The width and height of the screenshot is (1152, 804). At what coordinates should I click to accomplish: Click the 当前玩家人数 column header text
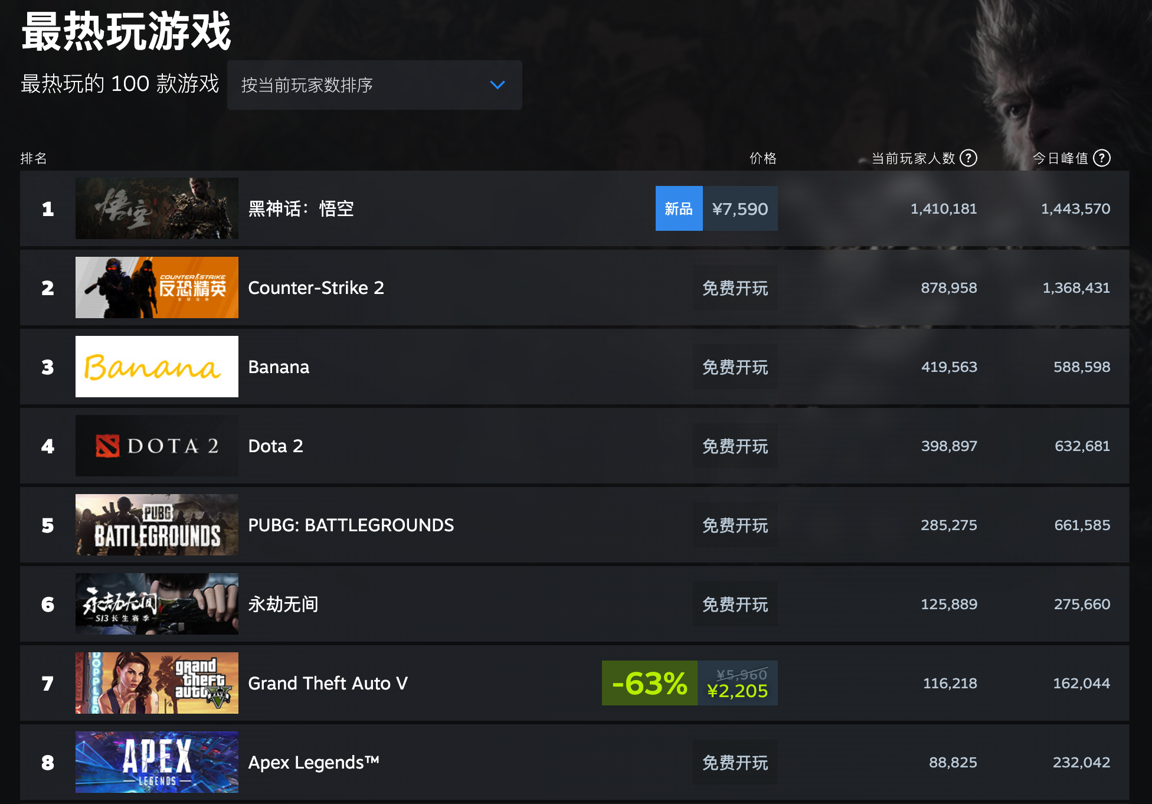(913, 158)
